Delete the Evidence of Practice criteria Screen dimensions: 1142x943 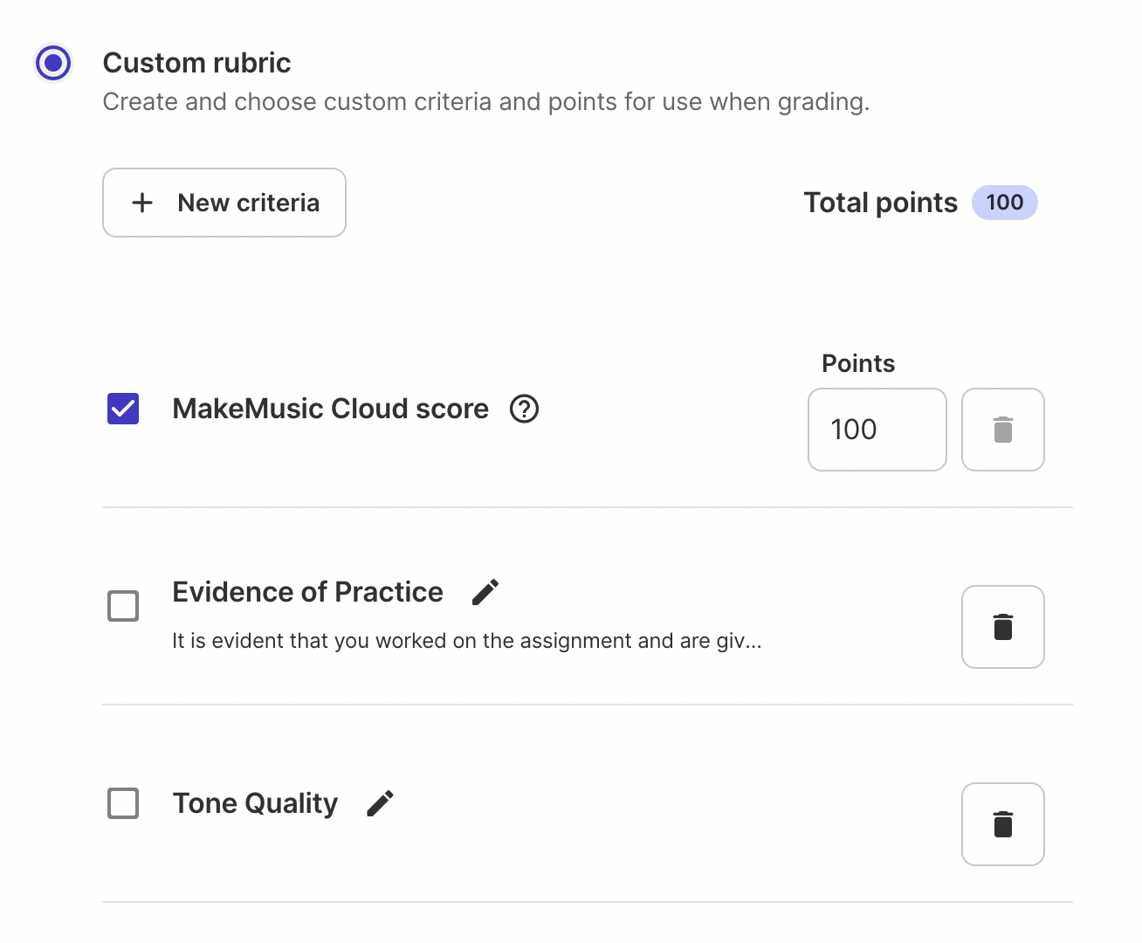click(1002, 627)
